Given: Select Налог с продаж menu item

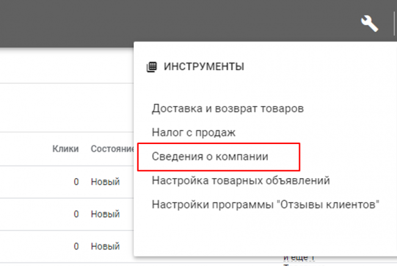Looking at the screenshot, I should coord(194,132).
